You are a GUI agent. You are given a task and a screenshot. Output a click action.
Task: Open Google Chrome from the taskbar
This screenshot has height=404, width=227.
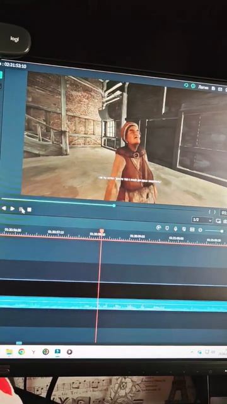coord(21,352)
